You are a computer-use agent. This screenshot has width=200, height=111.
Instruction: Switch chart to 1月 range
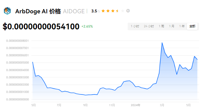tap(171, 26)
